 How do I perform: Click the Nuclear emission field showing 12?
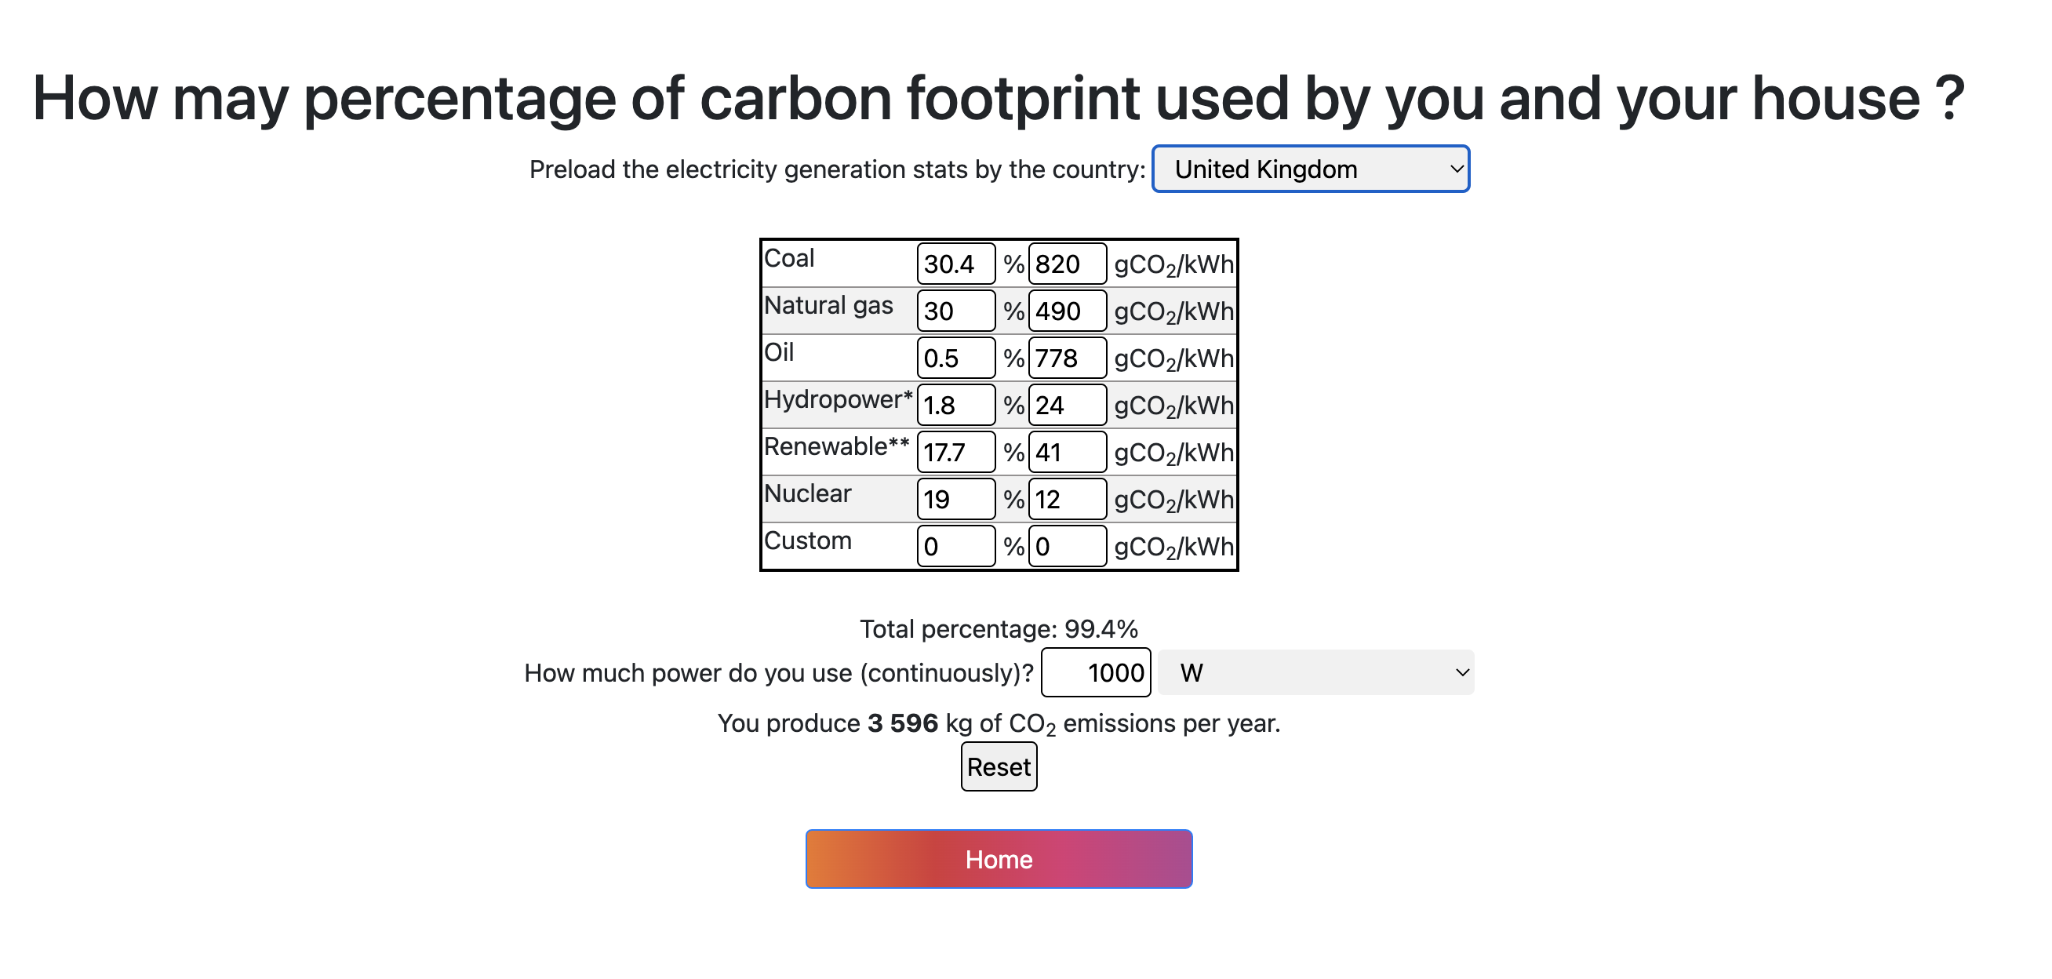tap(1067, 499)
